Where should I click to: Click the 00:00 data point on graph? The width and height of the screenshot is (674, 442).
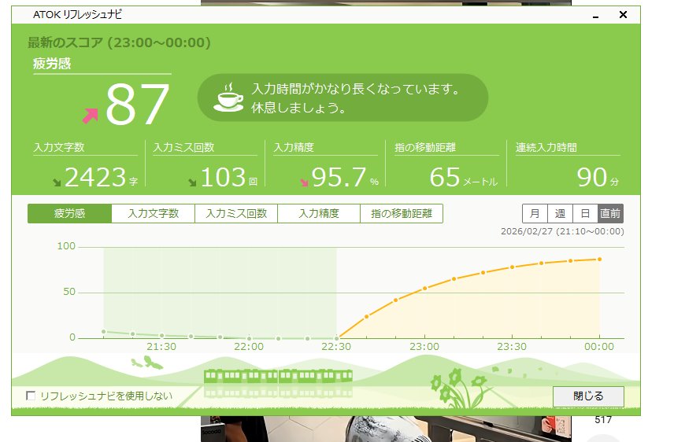pyautogui.click(x=599, y=259)
